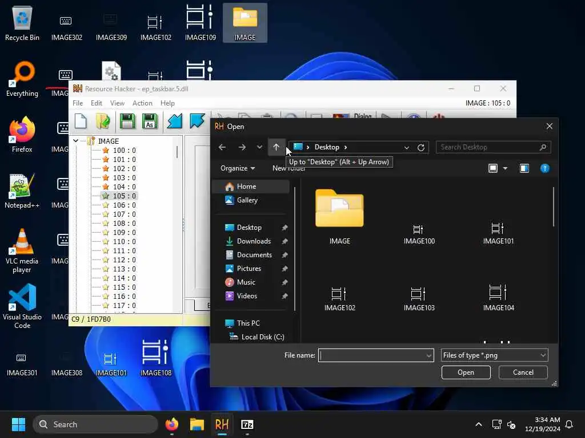Image resolution: width=585 pixels, height=438 pixels.
Task: Open the Edit menu in Resource Hacker
Action: click(96, 103)
